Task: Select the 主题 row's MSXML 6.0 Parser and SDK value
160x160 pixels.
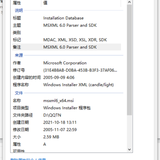Action: click(70, 25)
